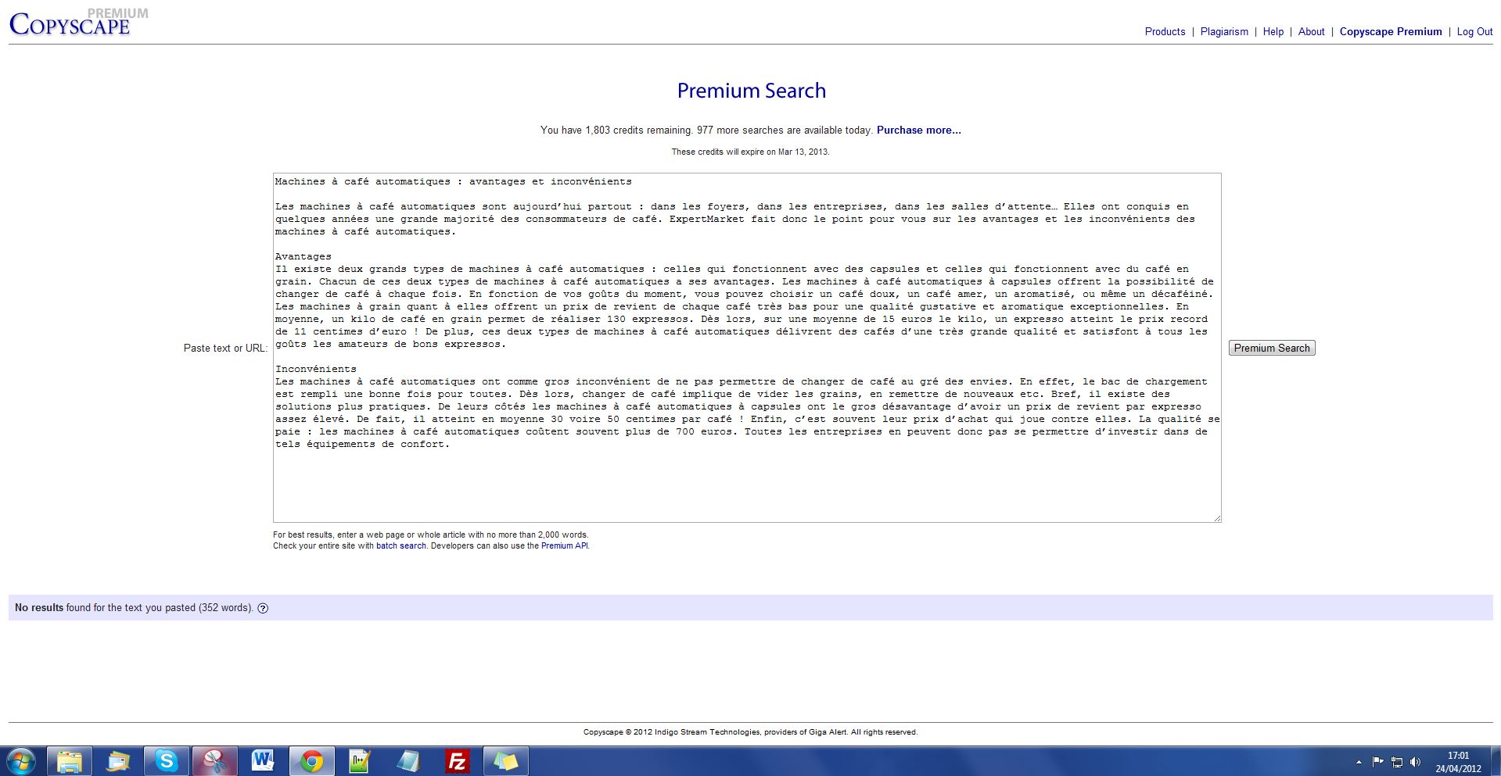This screenshot has height=776, width=1501.
Task: Click the volume icon in the system tray
Action: [x=1415, y=762]
